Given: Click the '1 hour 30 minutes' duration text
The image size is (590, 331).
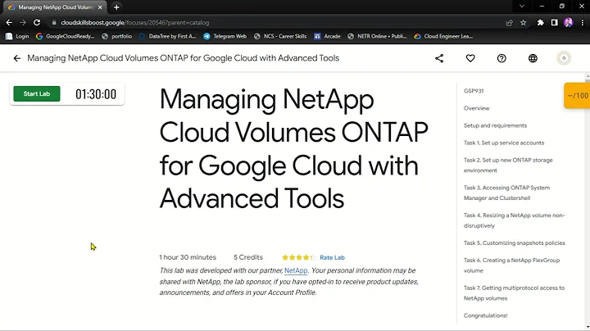Looking at the screenshot, I should tap(188, 257).
